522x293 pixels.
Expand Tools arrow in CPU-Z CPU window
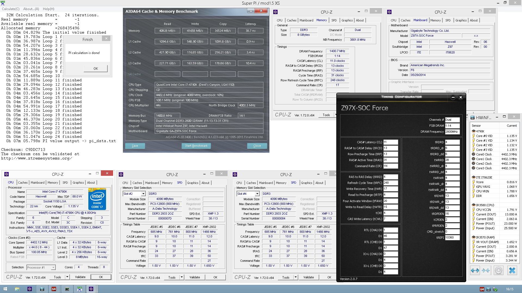tap(67, 277)
